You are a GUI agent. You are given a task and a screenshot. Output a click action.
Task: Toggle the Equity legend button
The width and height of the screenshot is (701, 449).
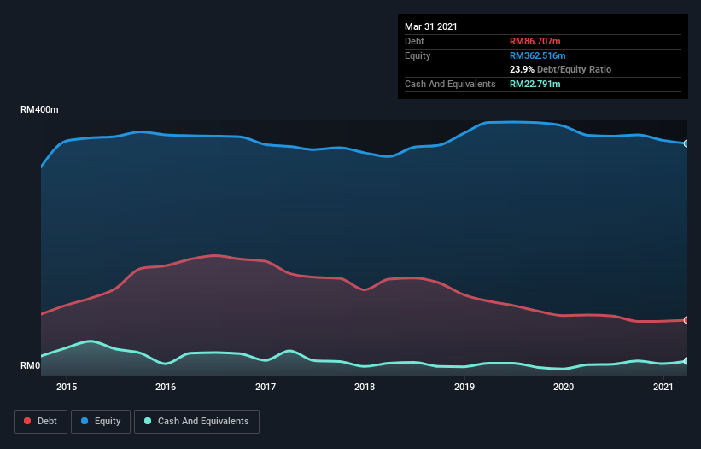point(101,422)
